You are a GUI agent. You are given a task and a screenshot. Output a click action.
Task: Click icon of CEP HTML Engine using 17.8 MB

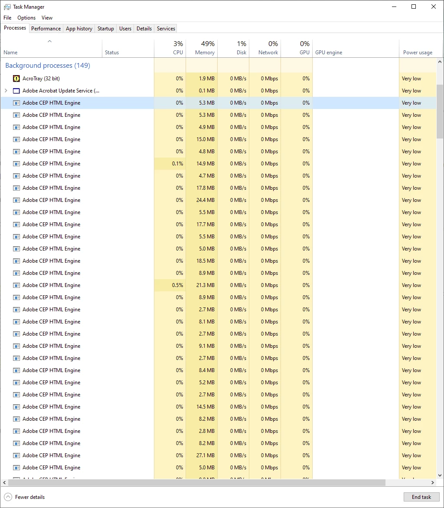coord(16,188)
